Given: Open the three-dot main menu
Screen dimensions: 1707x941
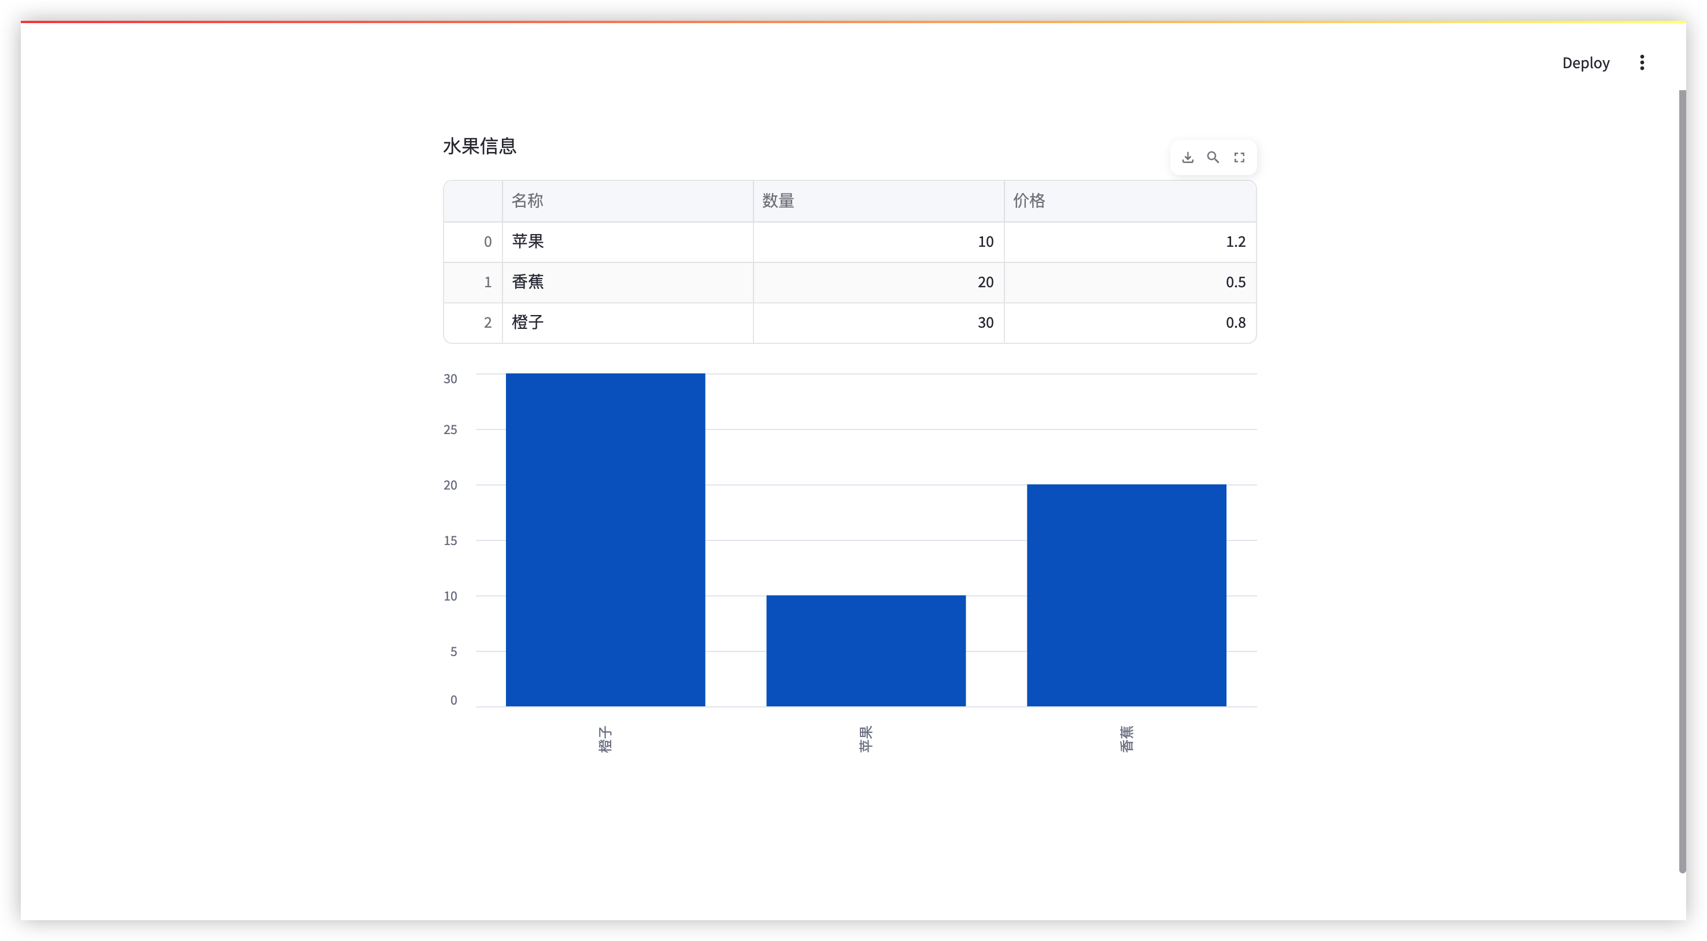Looking at the screenshot, I should pos(1642,63).
